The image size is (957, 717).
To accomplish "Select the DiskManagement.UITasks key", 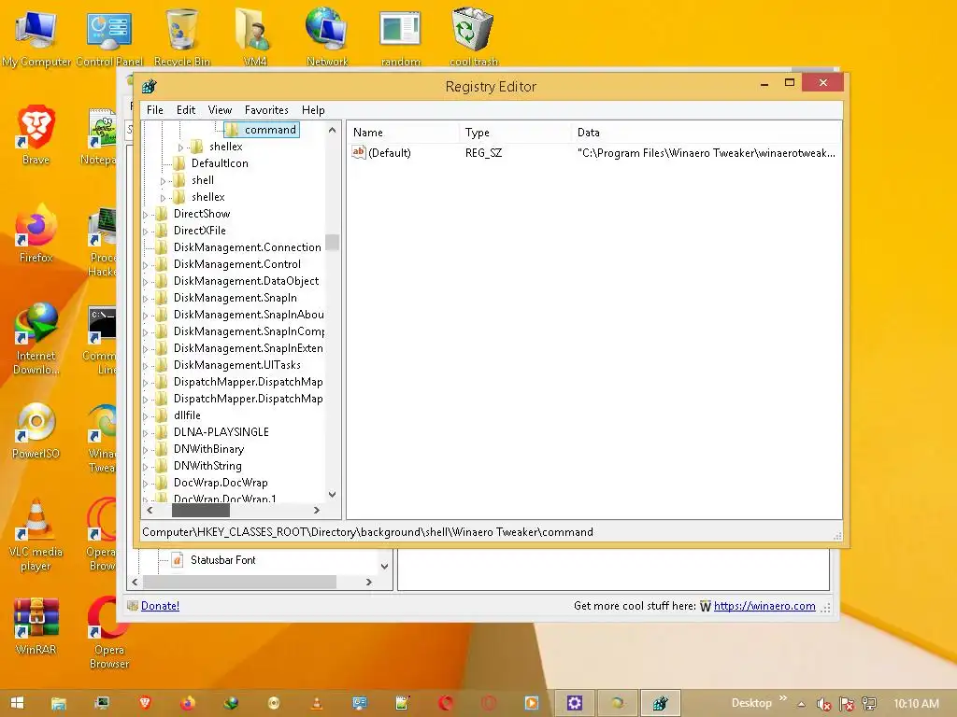I will [x=236, y=365].
